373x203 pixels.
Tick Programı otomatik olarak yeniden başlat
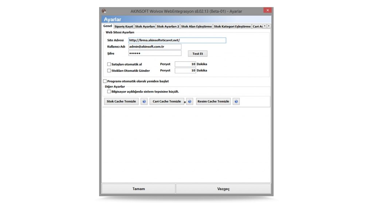pyautogui.click(x=105, y=81)
